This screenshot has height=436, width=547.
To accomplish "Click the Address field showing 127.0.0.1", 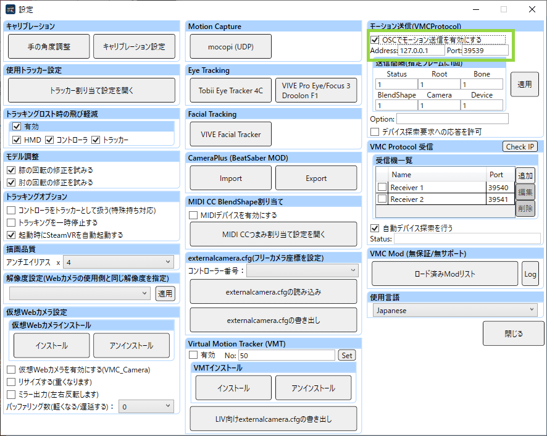I will coord(422,51).
